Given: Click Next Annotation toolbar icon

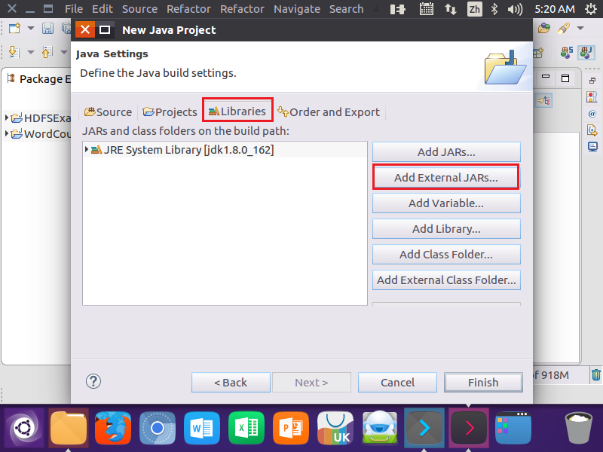Looking at the screenshot, I should tap(14, 51).
